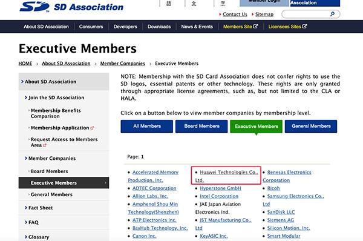Open Membership Benefits Comparison sidebar item
The height and width of the screenshot is (241, 363).
pos(56,113)
